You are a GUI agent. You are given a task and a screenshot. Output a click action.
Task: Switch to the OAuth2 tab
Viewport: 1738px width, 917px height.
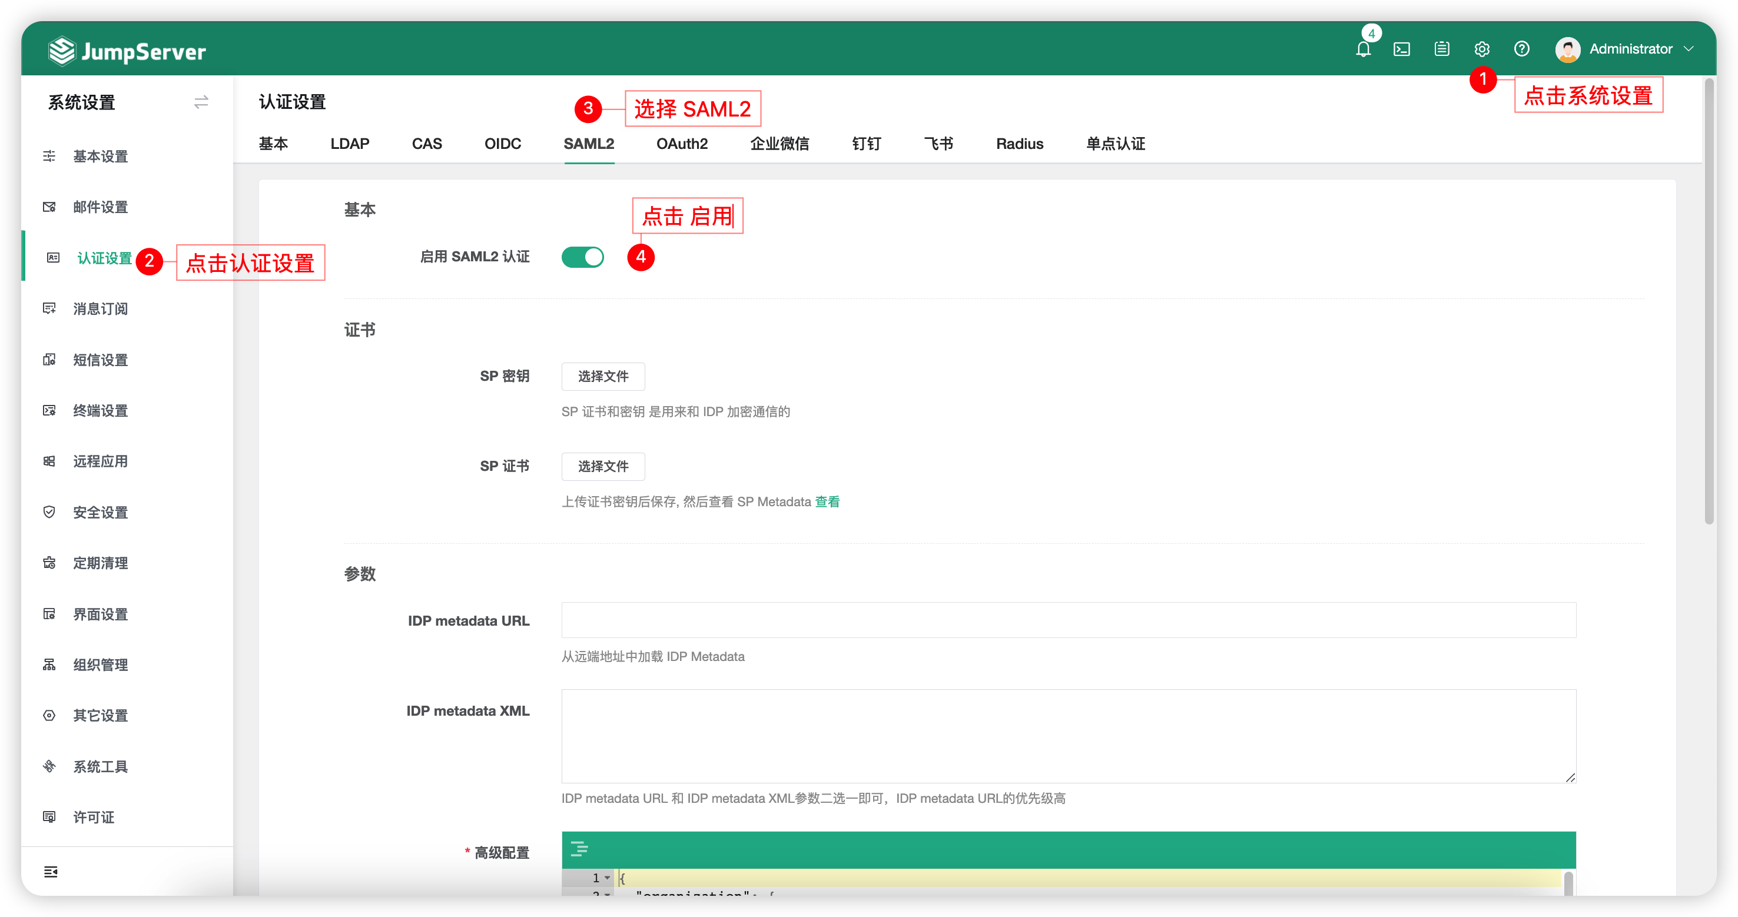click(x=682, y=144)
